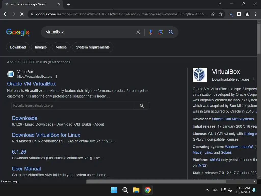The image size is (261, 196).
Task: Show hidden system tray icons
Action: [x=207, y=190]
